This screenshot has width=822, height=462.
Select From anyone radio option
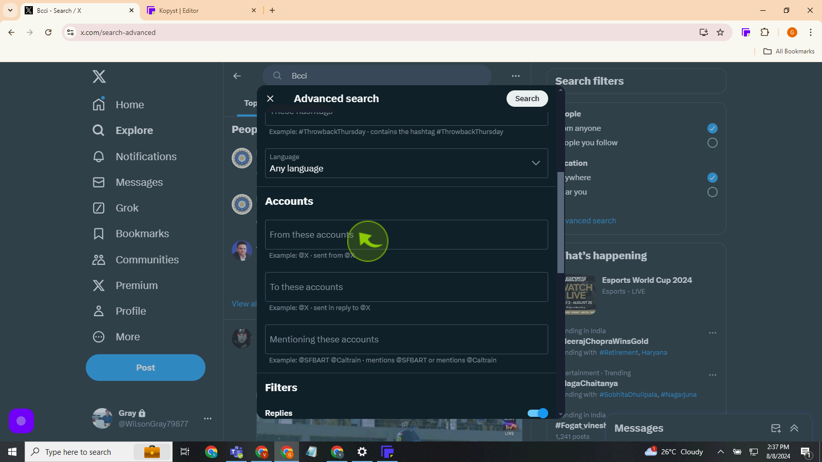(712, 128)
